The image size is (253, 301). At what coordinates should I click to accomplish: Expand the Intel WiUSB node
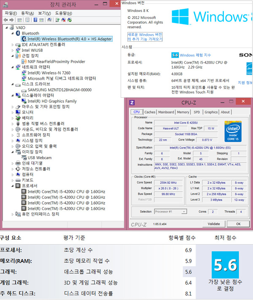coord(13,50)
